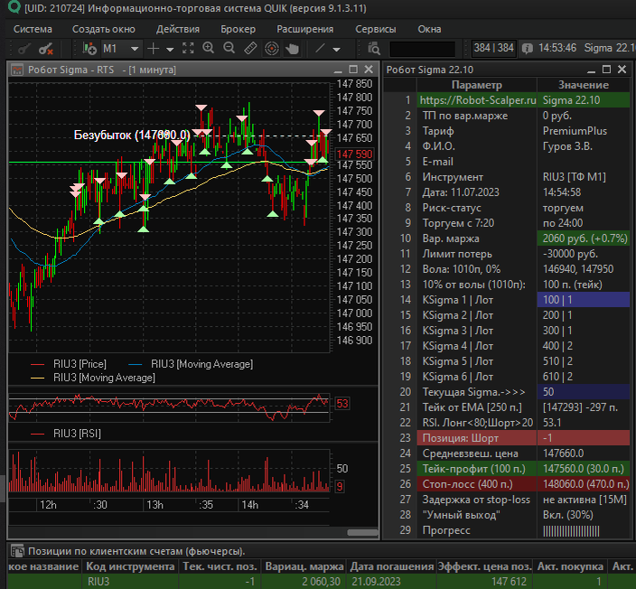Image resolution: width=636 pixels, height=589 pixels.
Task: Click the QUIK application logo icon
Action: pos(14,7)
